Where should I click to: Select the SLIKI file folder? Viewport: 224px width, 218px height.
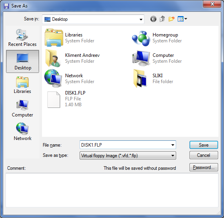pyautogui.click(x=153, y=78)
